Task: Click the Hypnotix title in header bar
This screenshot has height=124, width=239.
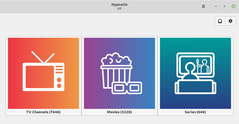Action: coord(119,4)
